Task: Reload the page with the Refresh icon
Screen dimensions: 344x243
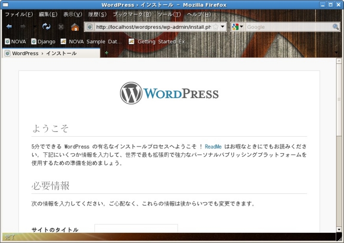Action: tap(46, 27)
